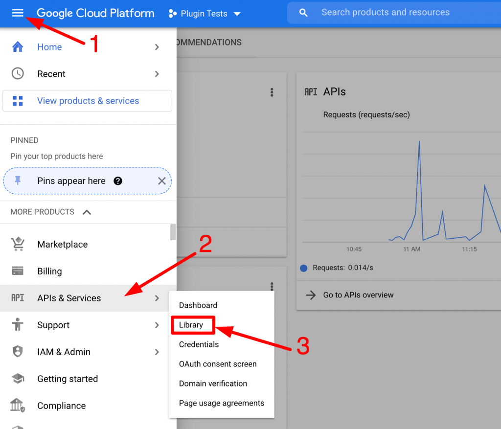Click the help icon beside Pins appear here
This screenshot has width=501, height=429.
pyautogui.click(x=118, y=181)
